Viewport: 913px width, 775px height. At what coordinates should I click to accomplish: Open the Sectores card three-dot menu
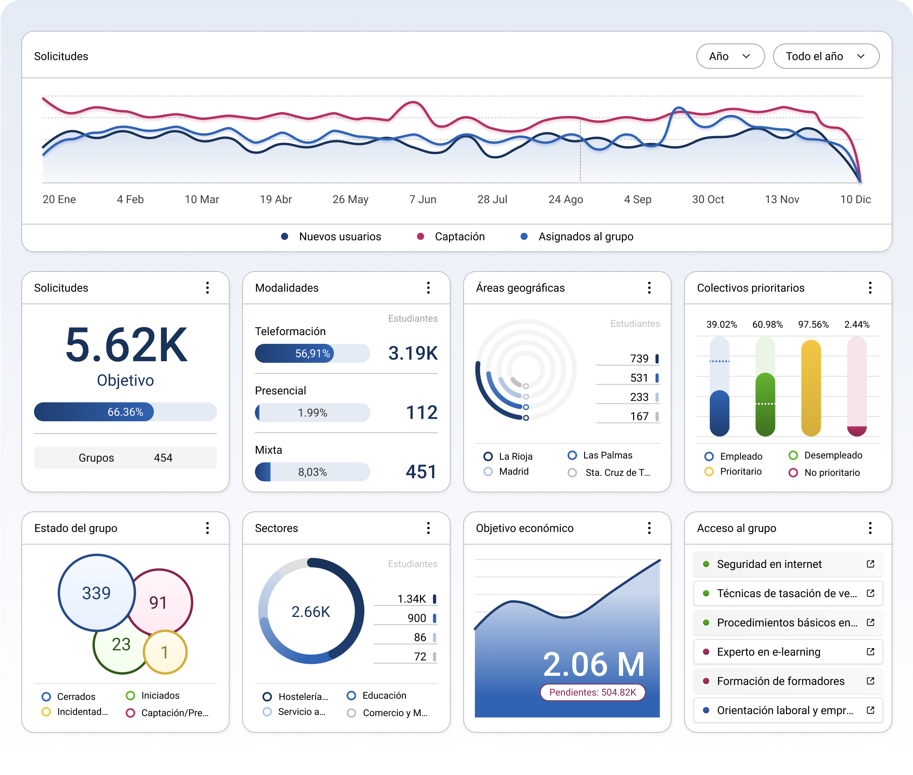tap(428, 528)
